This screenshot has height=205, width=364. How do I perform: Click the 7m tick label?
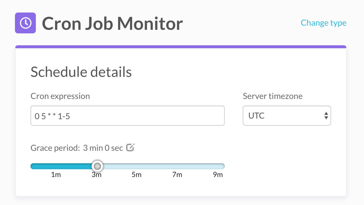178,175
